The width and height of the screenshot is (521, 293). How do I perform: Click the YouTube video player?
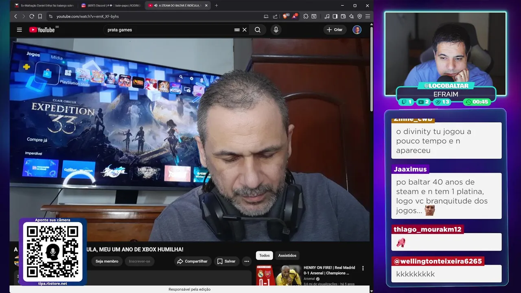tap(190, 140)
